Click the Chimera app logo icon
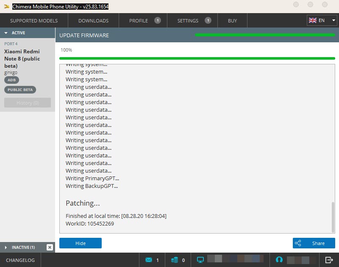This screenshot has height=267, width=339. pyautogui.click(x=6, y=7)
